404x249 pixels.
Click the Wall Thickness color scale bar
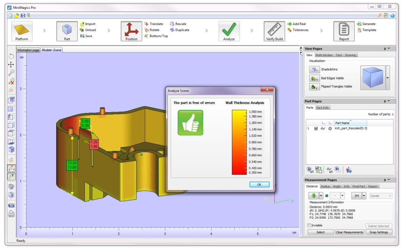[x=239, y=142]
